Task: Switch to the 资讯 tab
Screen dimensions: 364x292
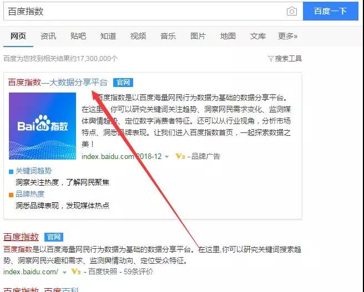Action: coord(48,36)
